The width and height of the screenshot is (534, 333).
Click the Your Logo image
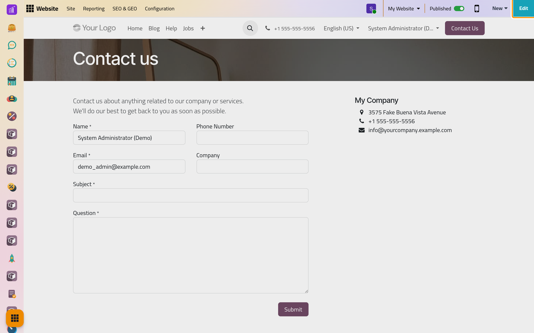[94, 28]
